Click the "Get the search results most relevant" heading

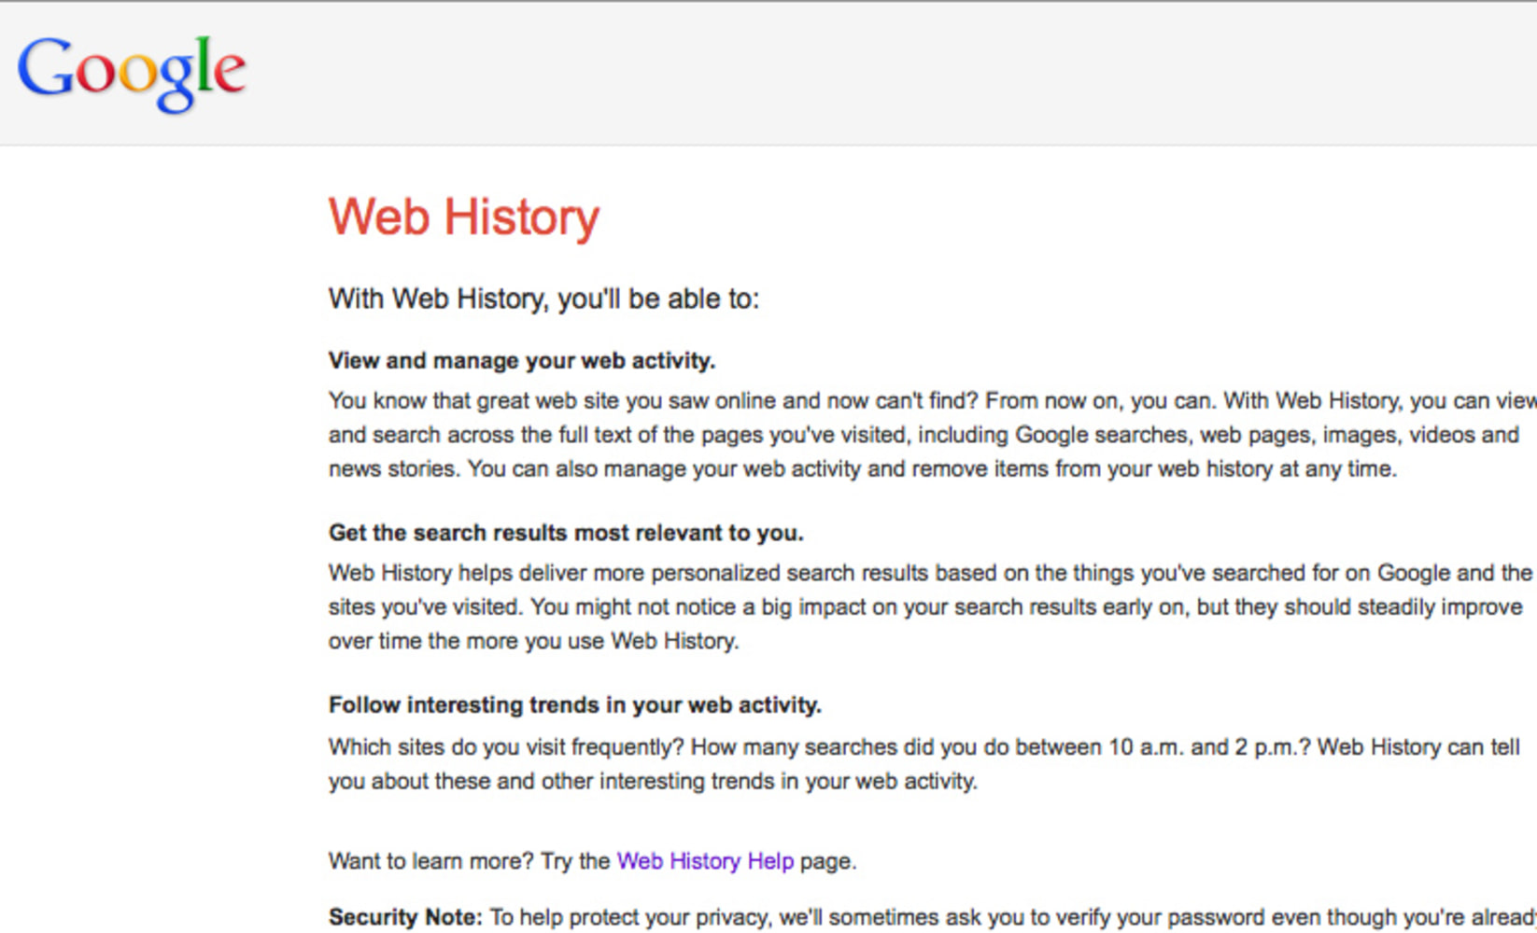pyautogui.click(x=565, y=533)
